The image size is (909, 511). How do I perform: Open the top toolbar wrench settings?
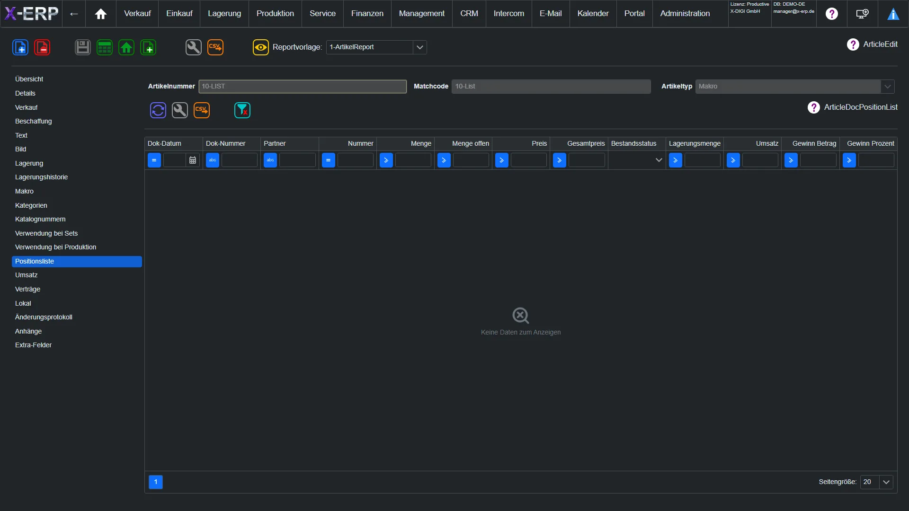pos(194,47)
